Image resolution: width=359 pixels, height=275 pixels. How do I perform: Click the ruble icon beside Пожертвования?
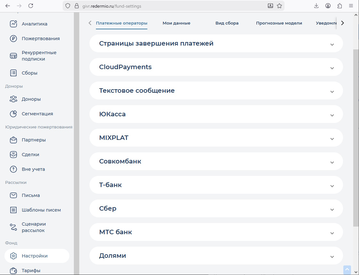click(x=13, y=39)
